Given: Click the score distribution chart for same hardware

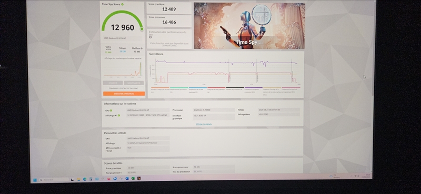Looking at the screenshot, I should [123, 69].
